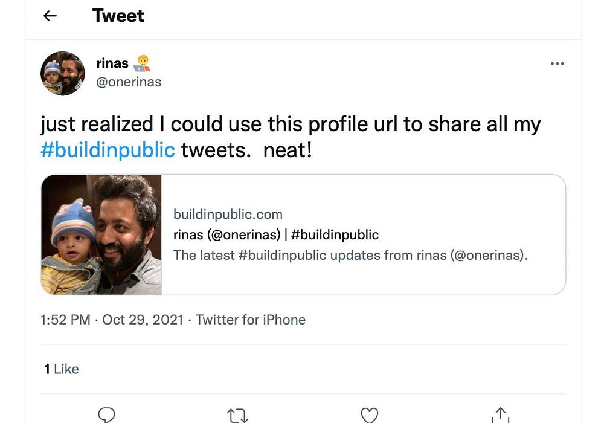The height and width of the screenshot is (423, 604).
Task: Click the share tweet icon
Action: [500, 415]
